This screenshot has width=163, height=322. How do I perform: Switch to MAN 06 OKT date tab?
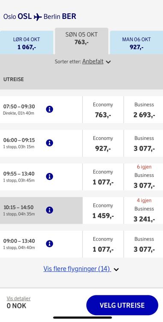[x=136, y=43]
